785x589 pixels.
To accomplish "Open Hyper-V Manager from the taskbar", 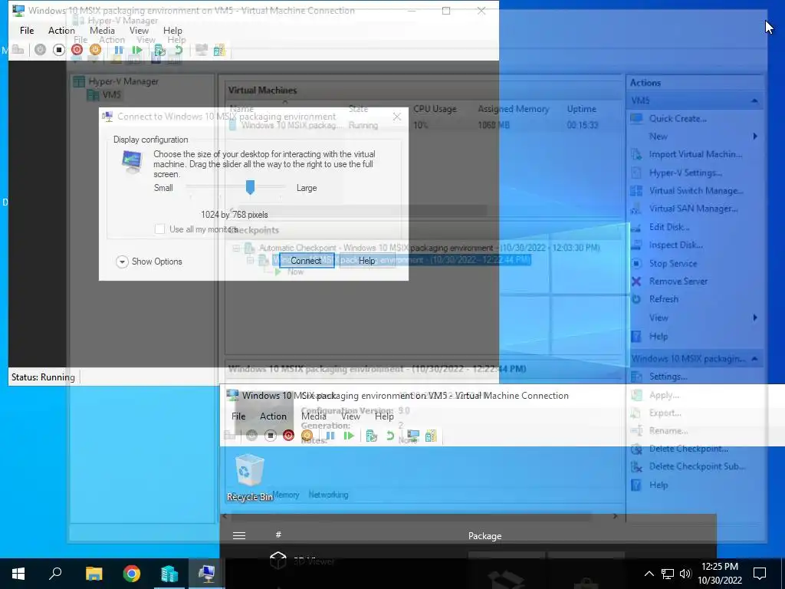I will coord(169,574).
